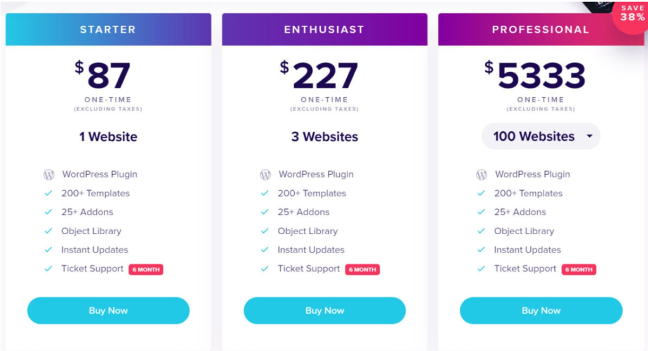
Task: Click checkmark beside Ticket Support in Starter
Action: pos(48,268)
